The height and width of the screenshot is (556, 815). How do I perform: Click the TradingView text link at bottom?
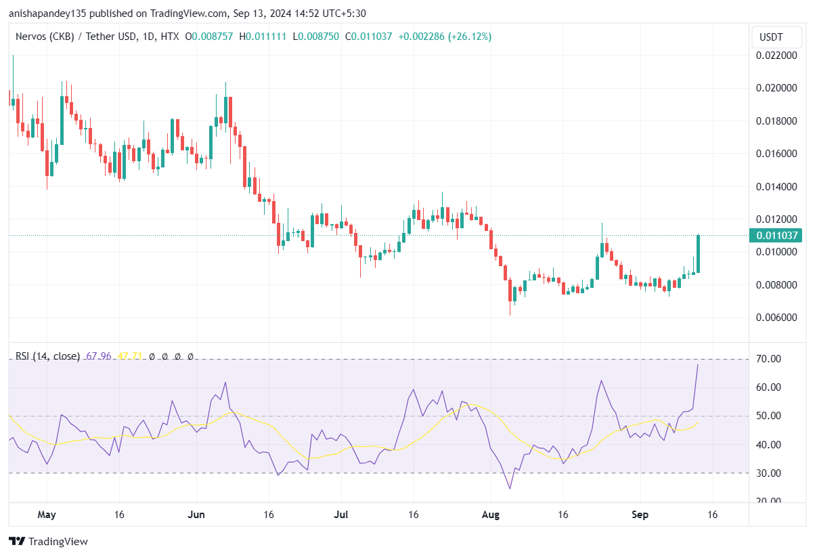click(x=59, y=542)
